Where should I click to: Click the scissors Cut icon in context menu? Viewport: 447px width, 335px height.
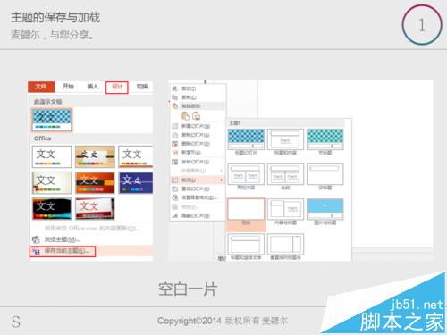pos(175,88)
